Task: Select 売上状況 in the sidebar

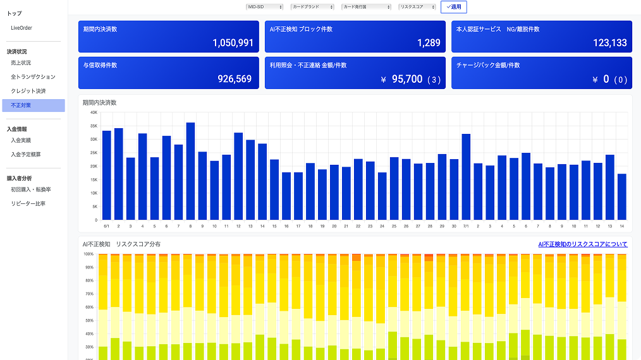Action: coord(21,63)
